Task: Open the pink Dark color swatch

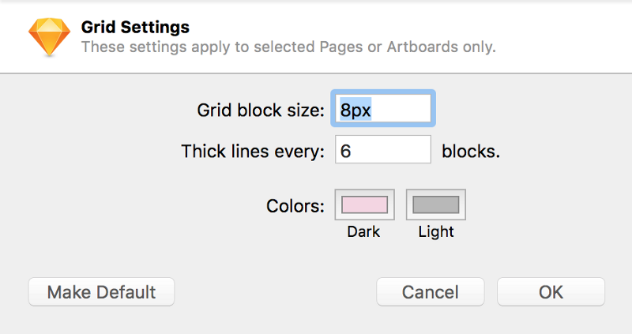Action: [x=363, y=205]
